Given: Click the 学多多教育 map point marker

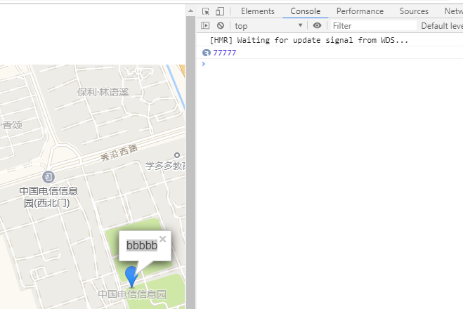Looking at the screenshot, I should coord(177,155).
